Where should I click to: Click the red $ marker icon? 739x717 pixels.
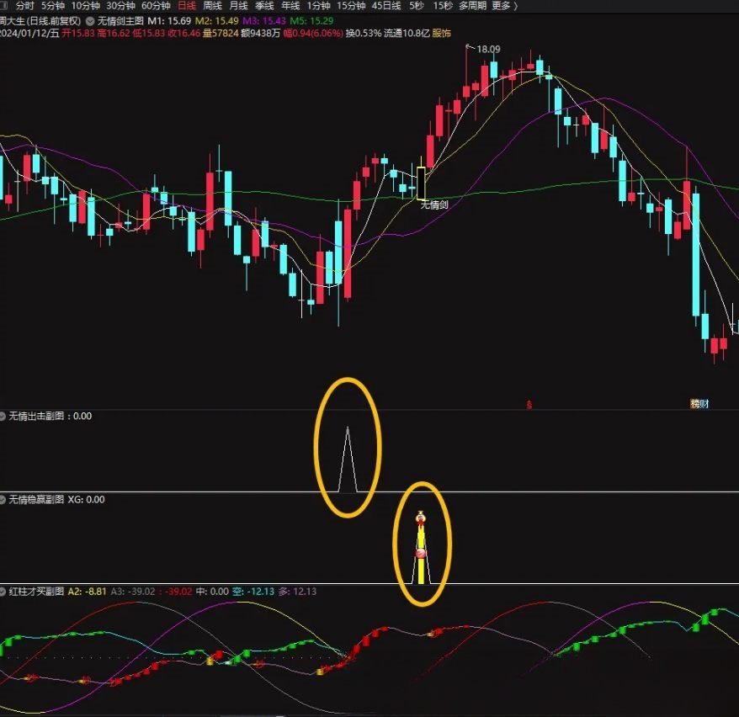529,404
